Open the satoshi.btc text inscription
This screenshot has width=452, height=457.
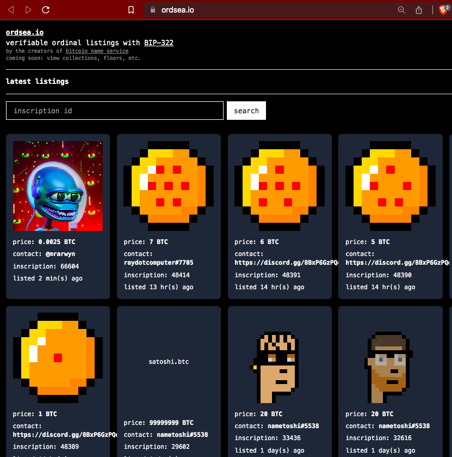pos(169,362)
